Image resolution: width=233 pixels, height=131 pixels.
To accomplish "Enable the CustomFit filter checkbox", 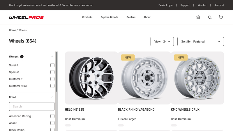I will click(x=52, y=79).
